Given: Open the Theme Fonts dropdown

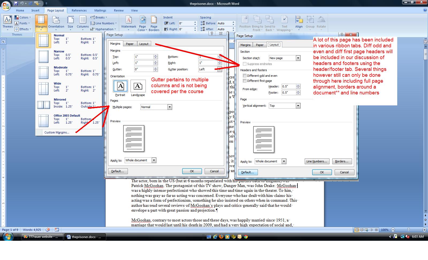Looking at the screenshot, I should [23, 23].
